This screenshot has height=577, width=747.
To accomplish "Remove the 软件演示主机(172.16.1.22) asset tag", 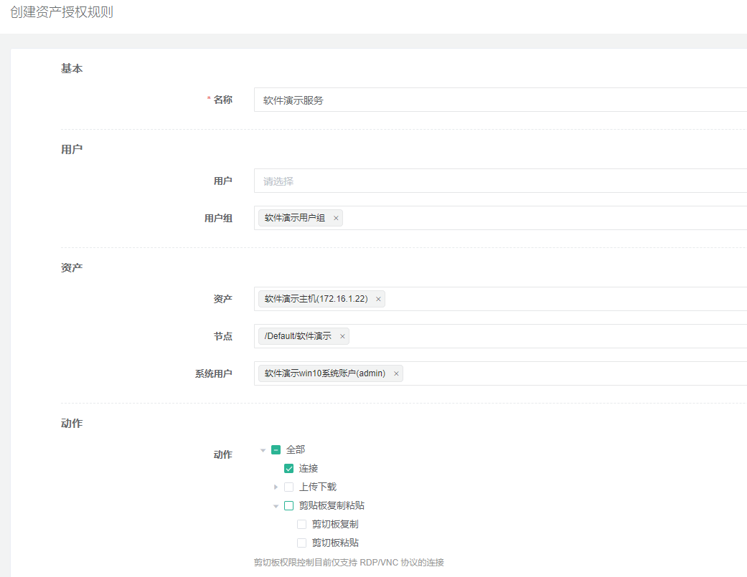I will 378,299.
